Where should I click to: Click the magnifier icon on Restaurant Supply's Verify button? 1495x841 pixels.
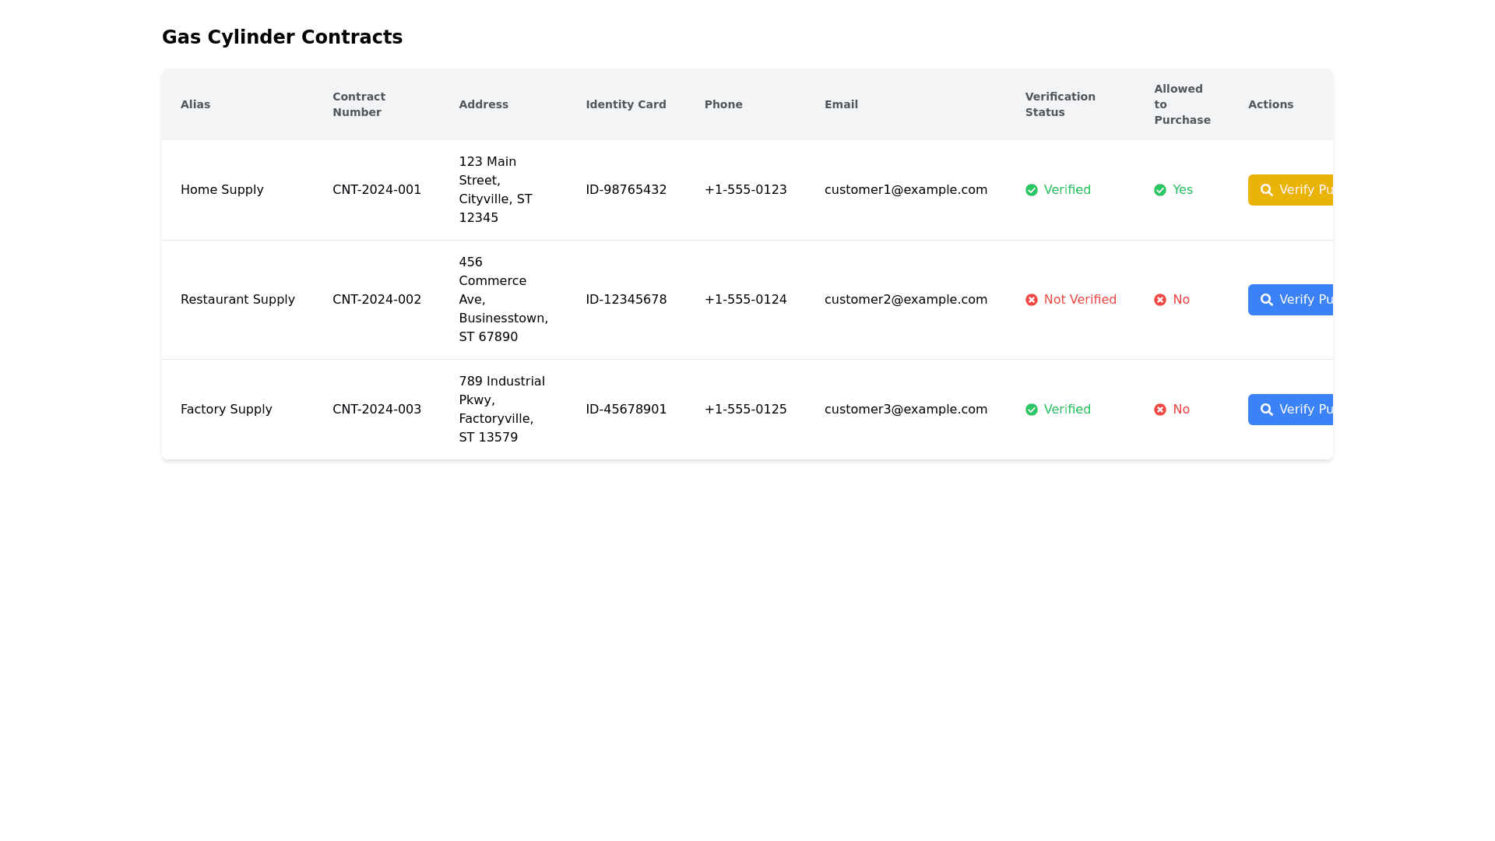[1267, 300]
